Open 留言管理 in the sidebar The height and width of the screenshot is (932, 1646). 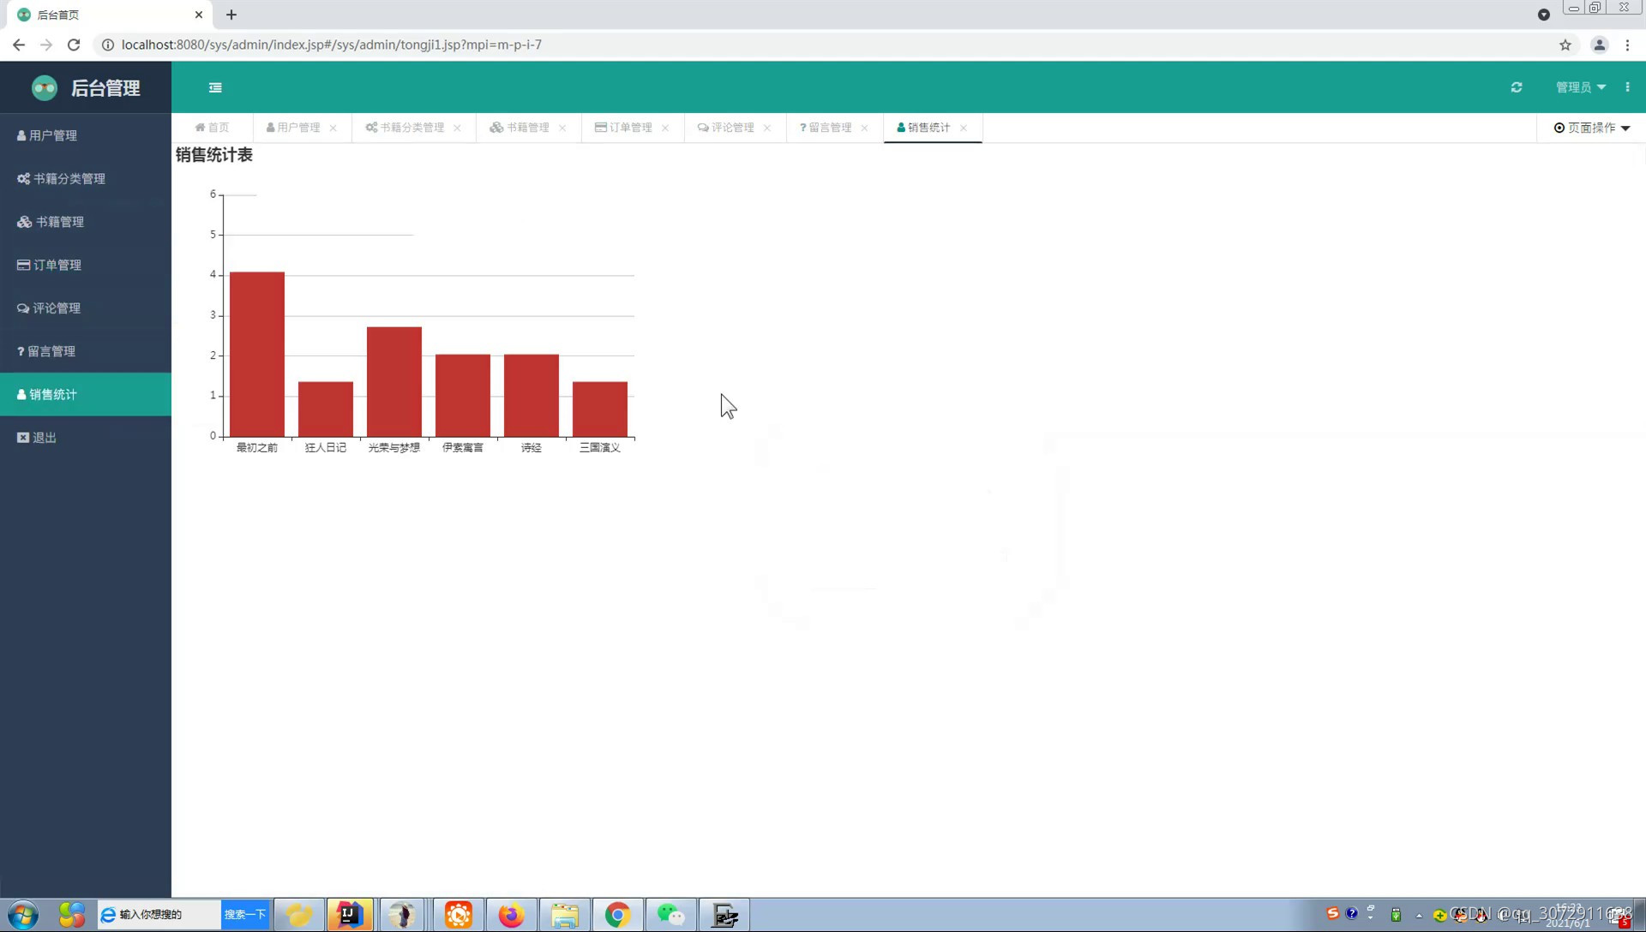click(x=86, y=351)
